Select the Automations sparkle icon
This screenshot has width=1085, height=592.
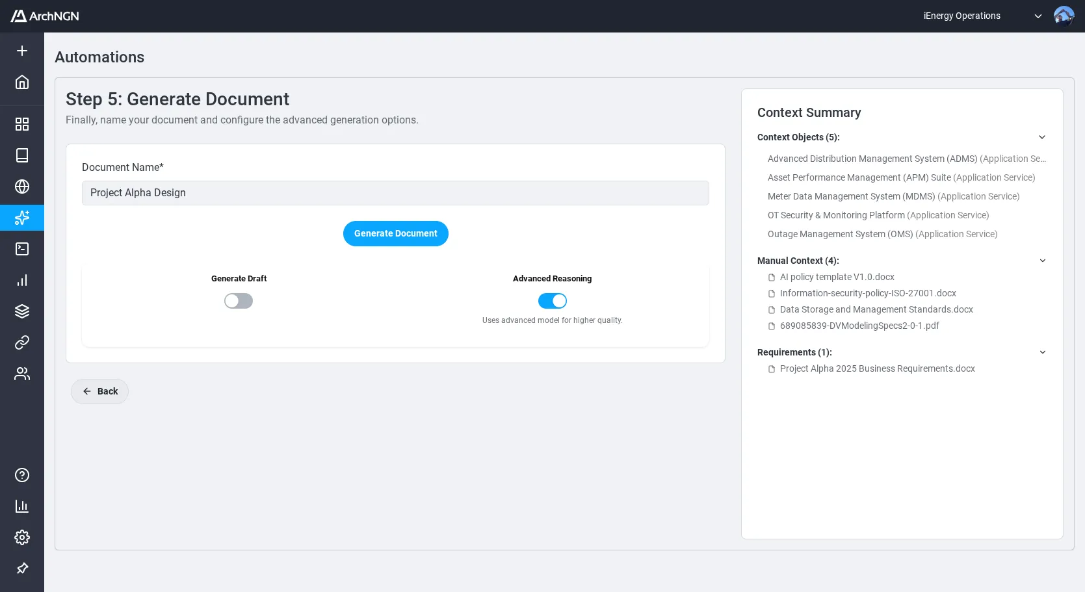[x=22, y=218]
